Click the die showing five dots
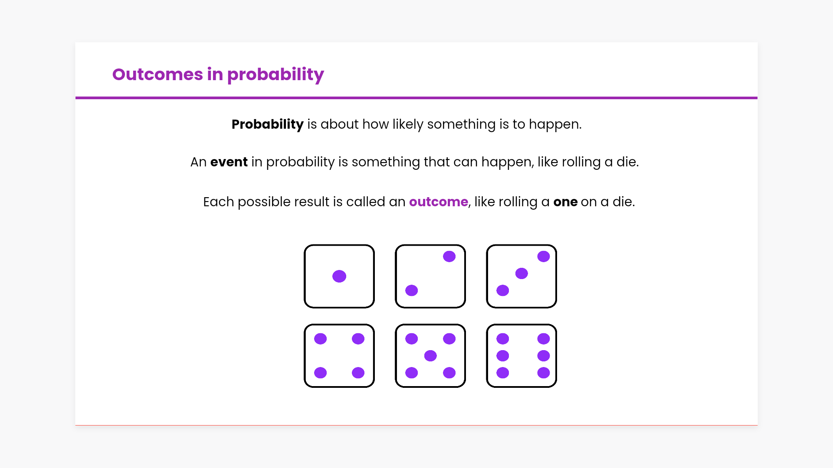This screenshot has width=833, height=468. (430, 355)
